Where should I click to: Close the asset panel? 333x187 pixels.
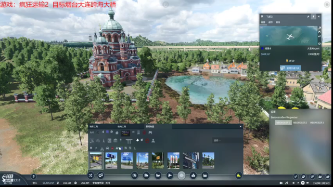click(x=240, y=127)
